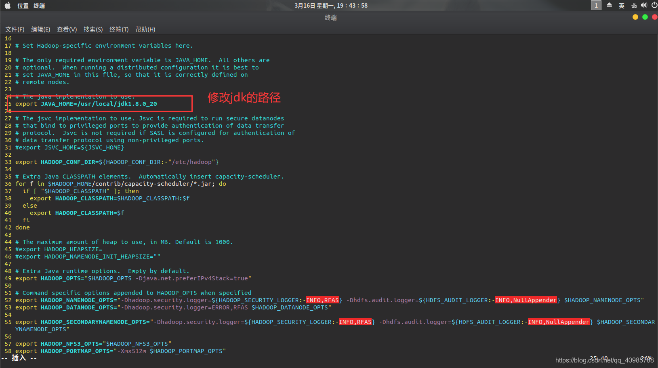
Task: Click the '# The only required environment variable' line
Action: point(142,60)
